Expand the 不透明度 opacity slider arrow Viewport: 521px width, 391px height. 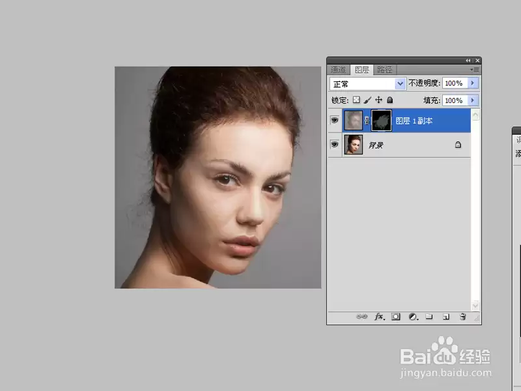tap(473, 83)
